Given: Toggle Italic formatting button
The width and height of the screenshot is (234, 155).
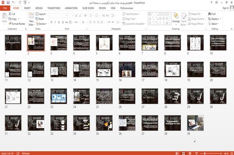Looking at the screenshot, I should tap(55, 22).
